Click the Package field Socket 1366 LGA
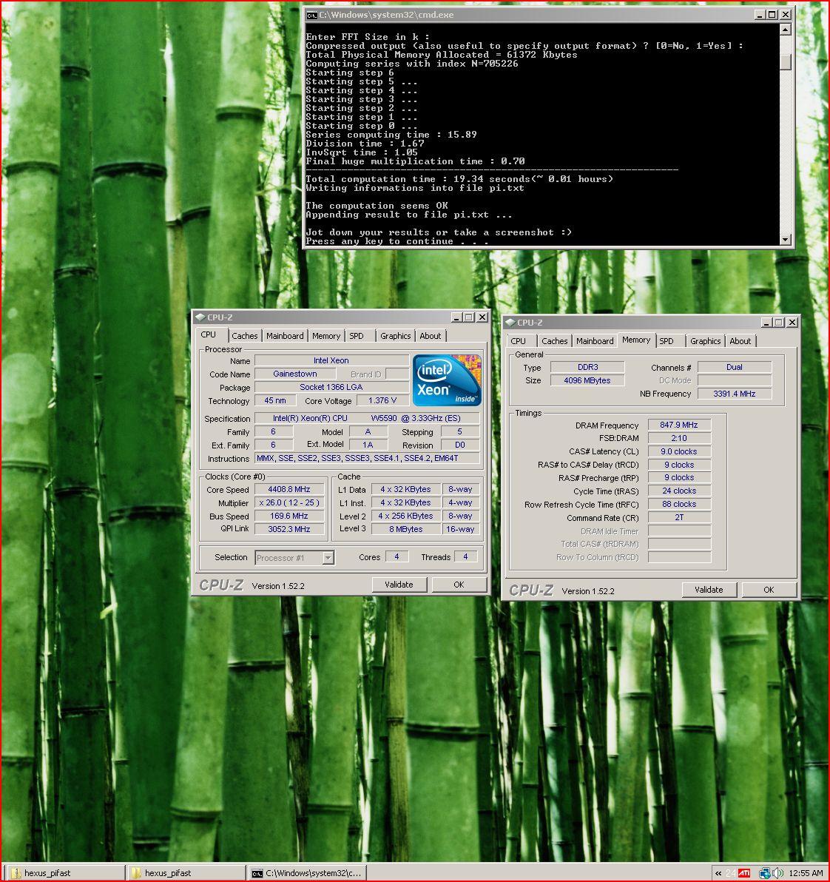Image resolution: width=830 pixels, height=882 pixels. click(x=331, y=387)
